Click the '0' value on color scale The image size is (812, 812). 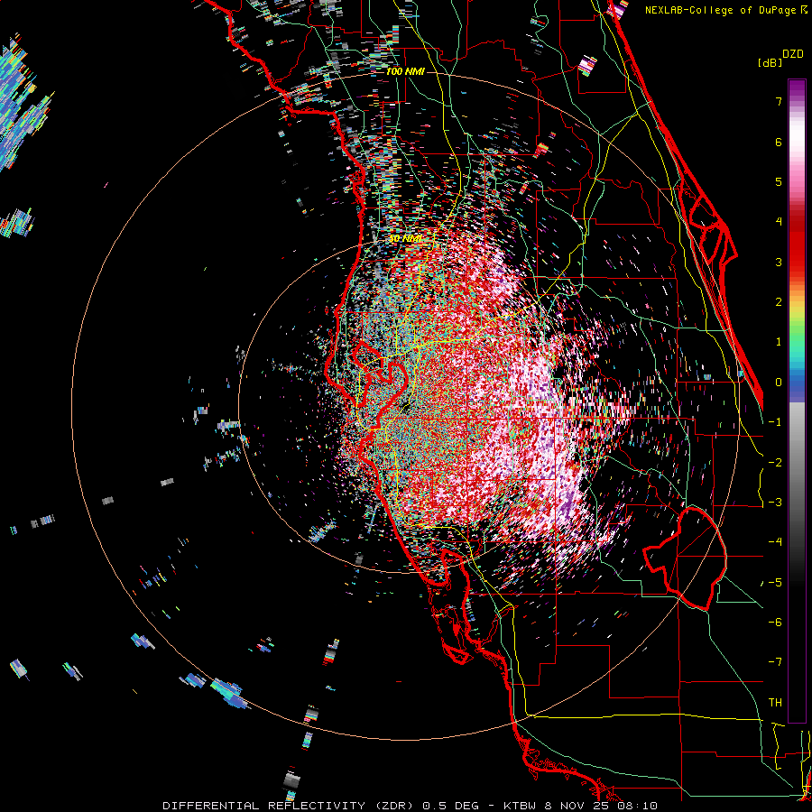coord(779,383)
